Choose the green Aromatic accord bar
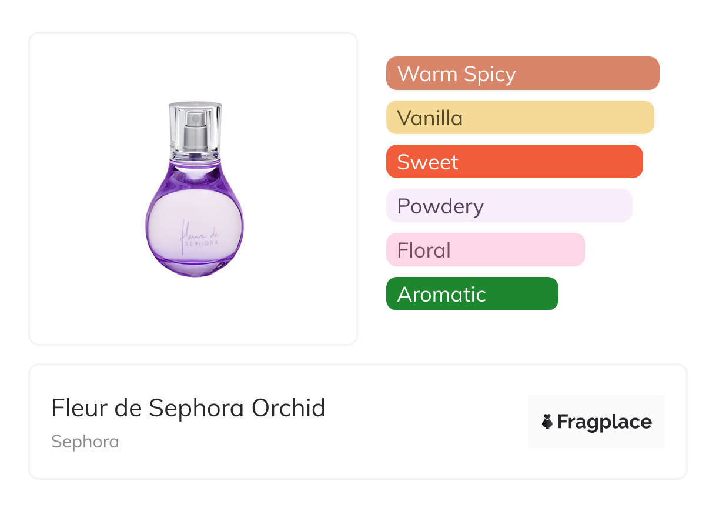Image resolution: width=716 pixels, height=508 pixels. click(x=471, y=294)
